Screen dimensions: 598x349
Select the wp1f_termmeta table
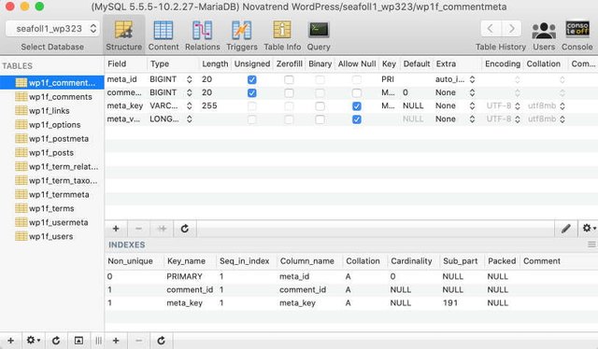point(52,195)
